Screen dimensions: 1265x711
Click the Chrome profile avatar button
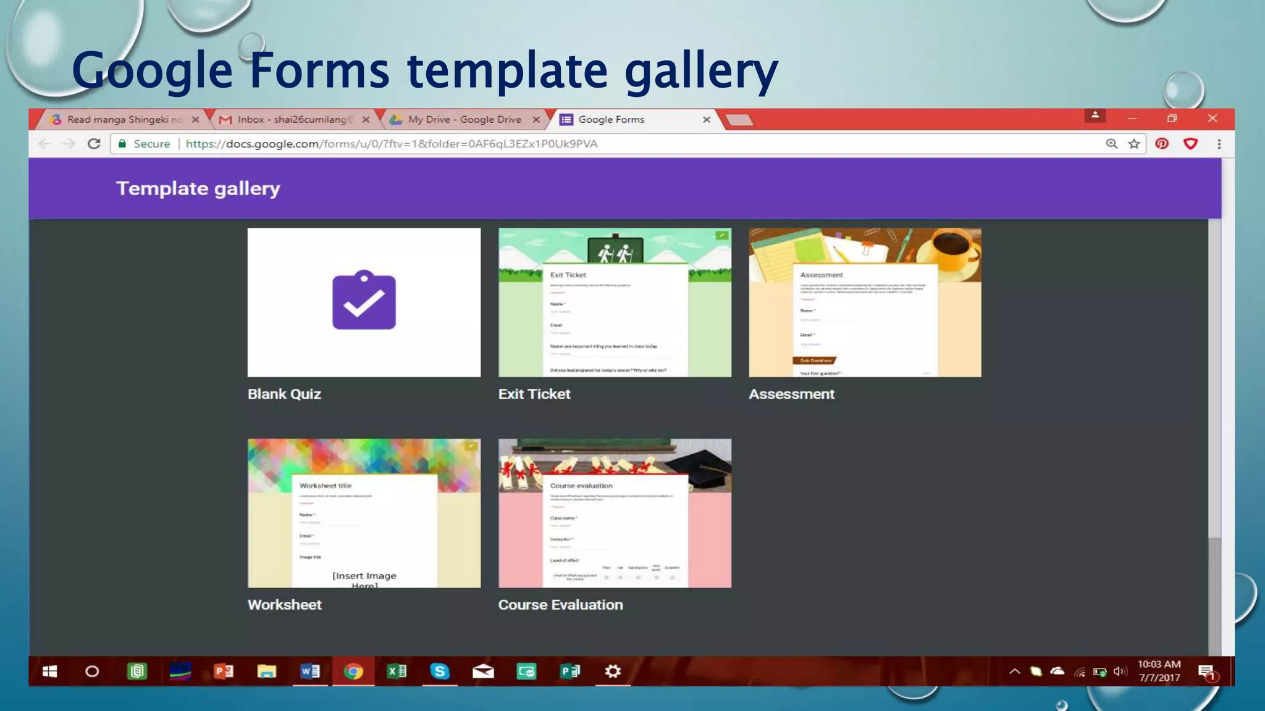[x=1095, y=115]
